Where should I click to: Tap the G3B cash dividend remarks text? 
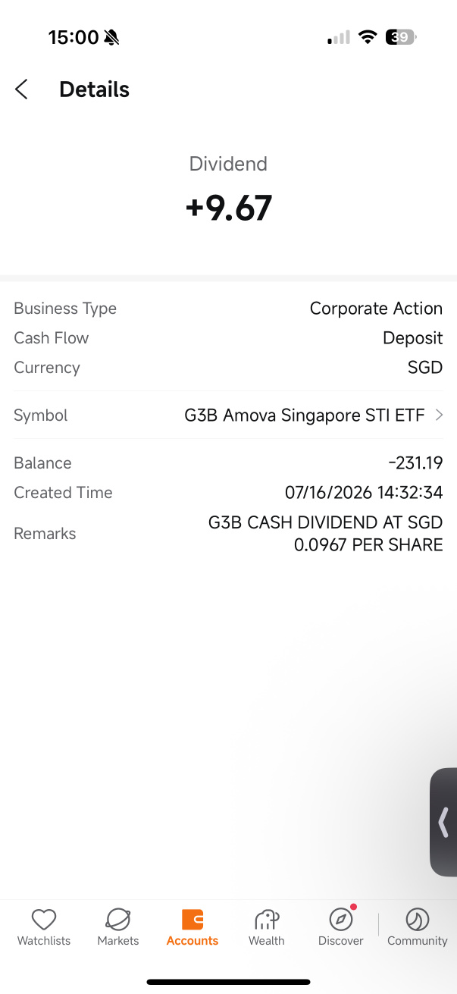coord(325,534)
